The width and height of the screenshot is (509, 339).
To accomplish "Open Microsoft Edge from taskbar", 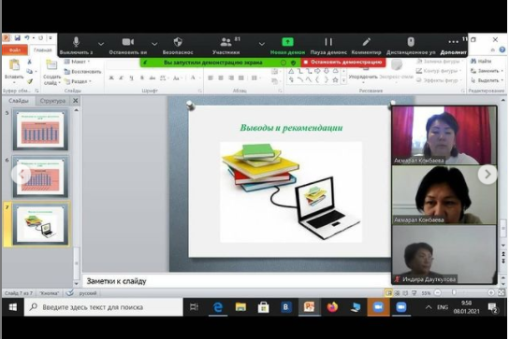I will (x=217, y=307).
